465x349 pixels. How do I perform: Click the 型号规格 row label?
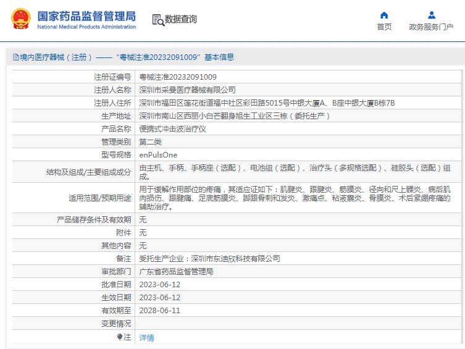(116, 155)
